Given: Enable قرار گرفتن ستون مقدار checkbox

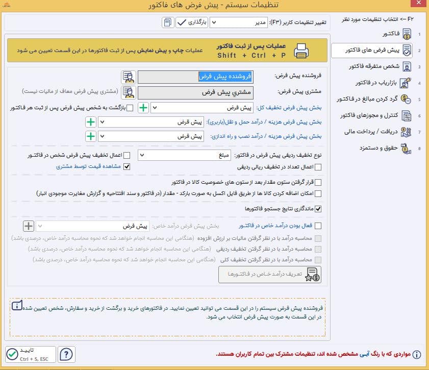Looking at the screenshot, I should (318, 182).
